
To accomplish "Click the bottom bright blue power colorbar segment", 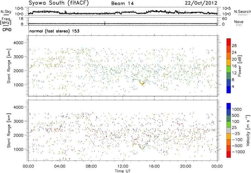I will [x=229, y=90].
